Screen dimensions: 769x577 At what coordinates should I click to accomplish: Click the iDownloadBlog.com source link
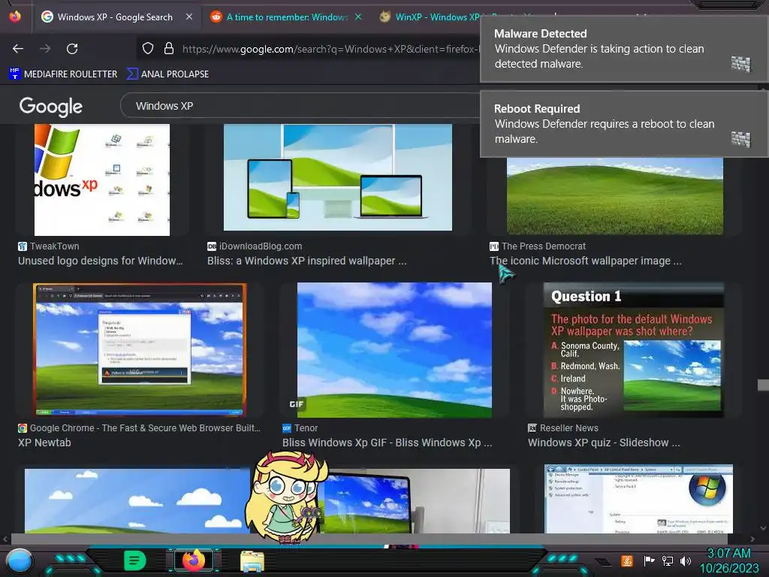[x=255, y=246]
